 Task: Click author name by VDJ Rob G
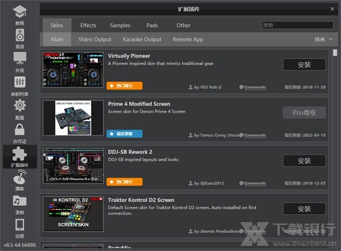pos(207,87)
